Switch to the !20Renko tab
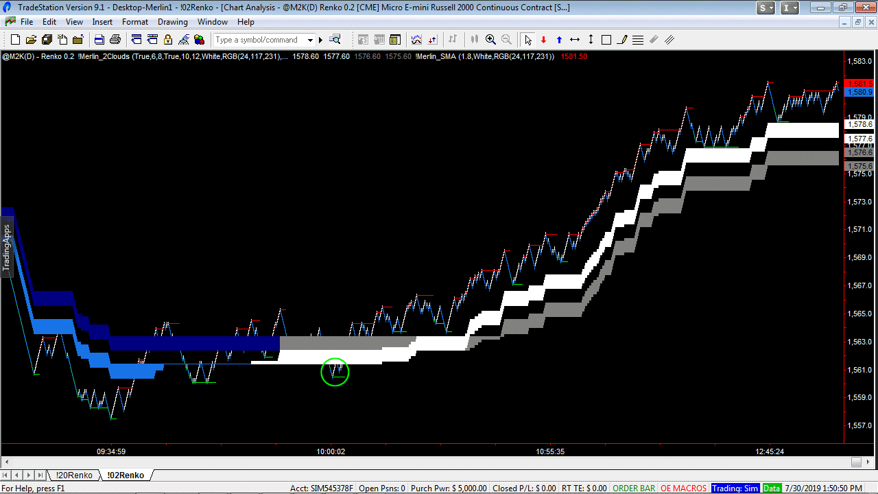Image resolution: width=878 pixels, height=494 pixels. click(74, 475)
